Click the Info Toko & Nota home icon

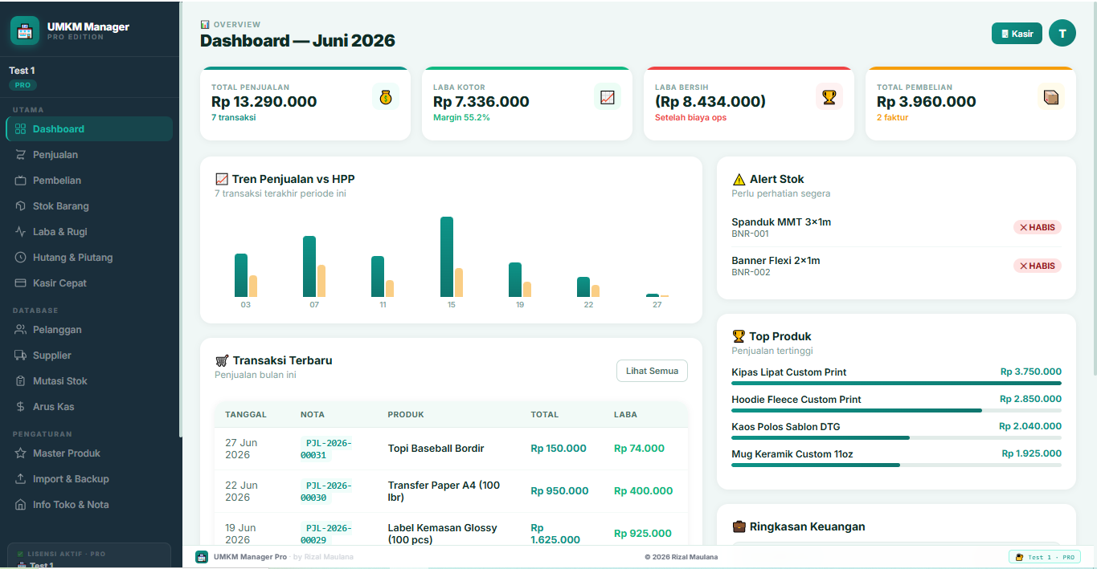(x=21, y=505)
